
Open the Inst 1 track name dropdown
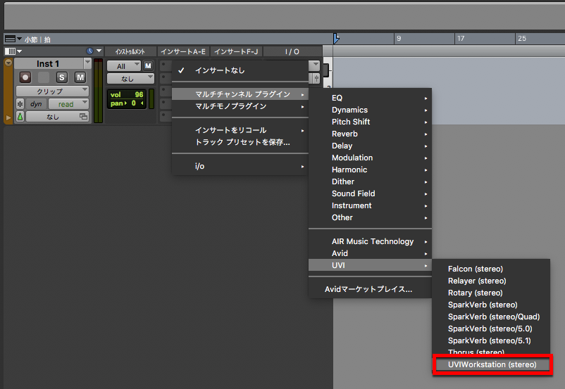87,63
